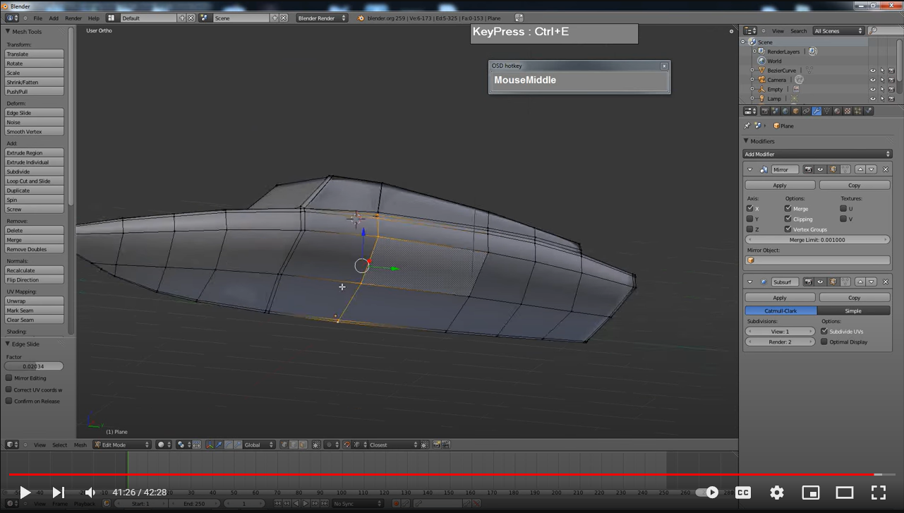
Task: Collapse the Mirror modifier panel
Action: tap(749, 169)
